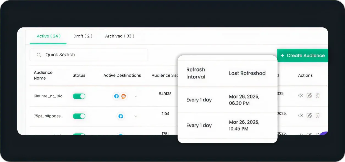Click audience size value 1751
Image resolution: width=345 pixels, height=162 pixels.
click(165, 133)
